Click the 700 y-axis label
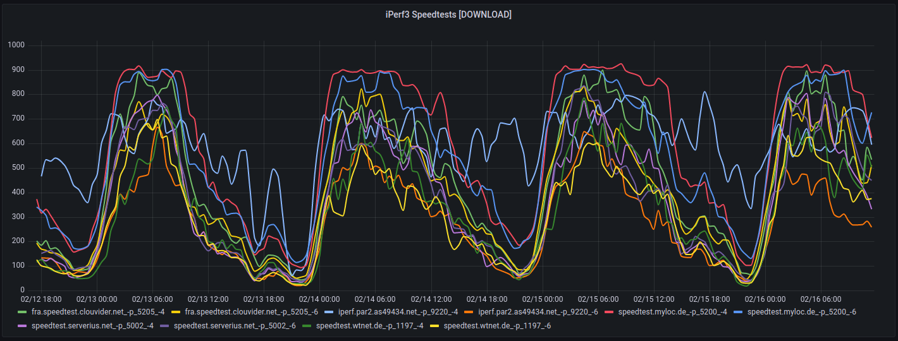 pyautogui.click(x=18, y=119)
